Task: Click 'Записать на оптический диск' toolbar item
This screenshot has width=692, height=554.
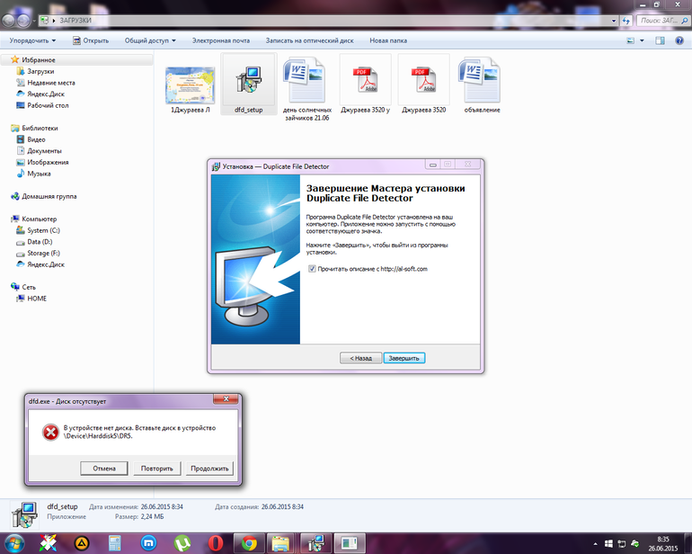Action: click(x=311, y=40)
